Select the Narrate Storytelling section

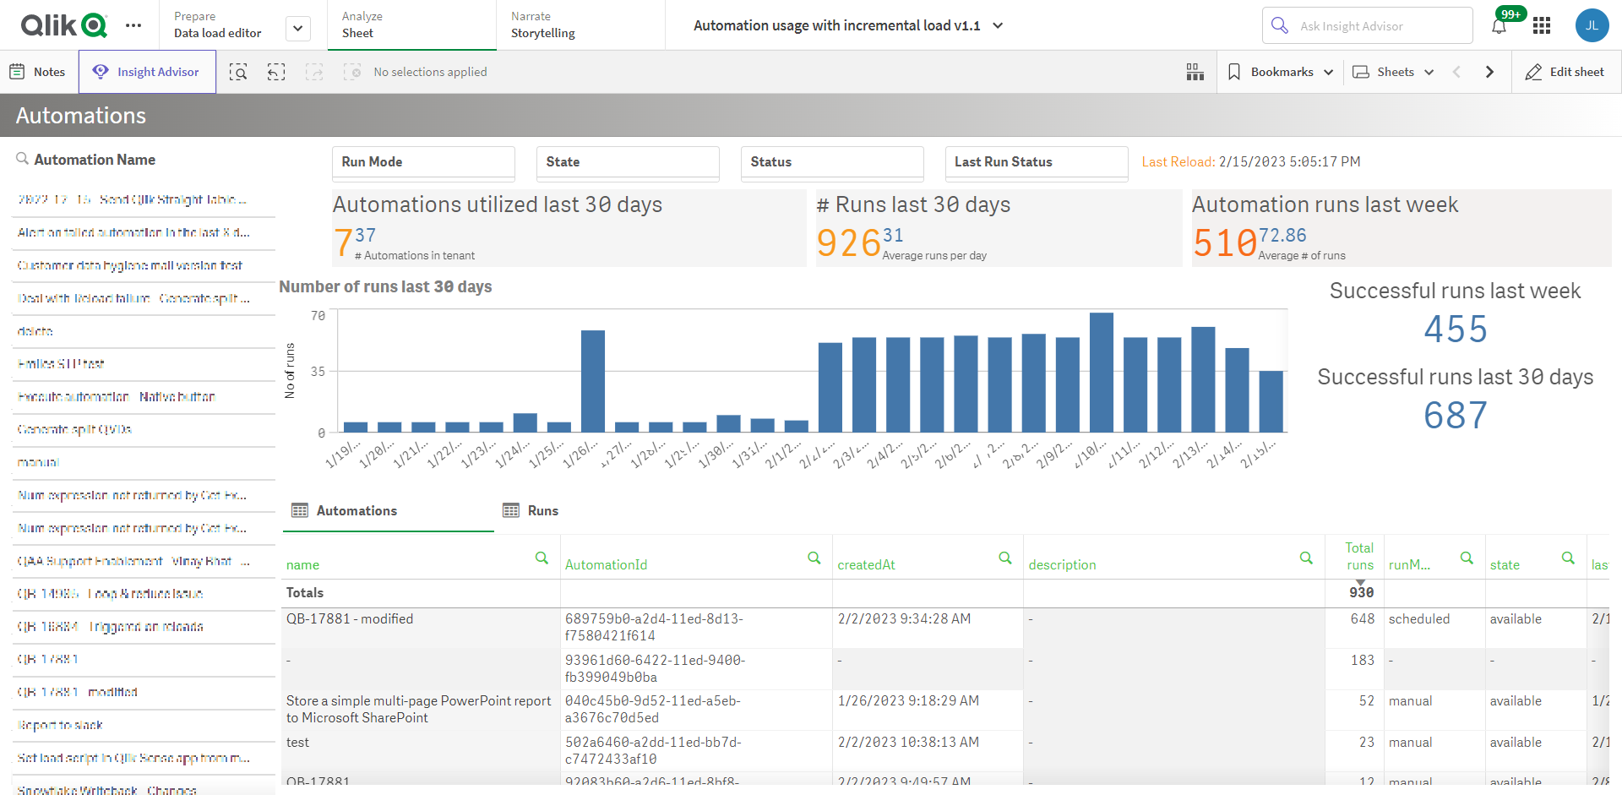tap(544, 25)
